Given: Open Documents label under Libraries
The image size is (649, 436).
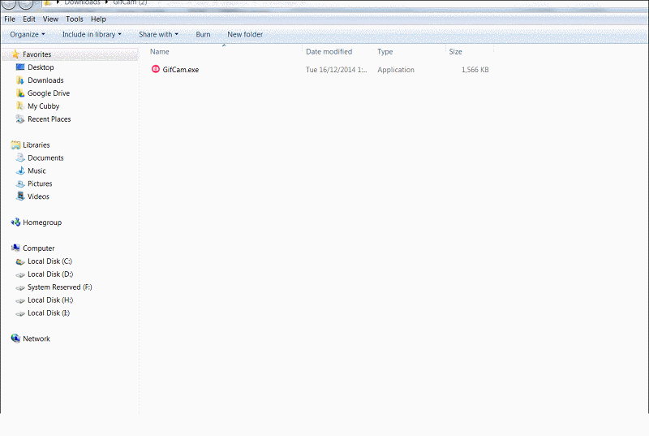Looking at the screenshot, I should (x=45, y=158).
